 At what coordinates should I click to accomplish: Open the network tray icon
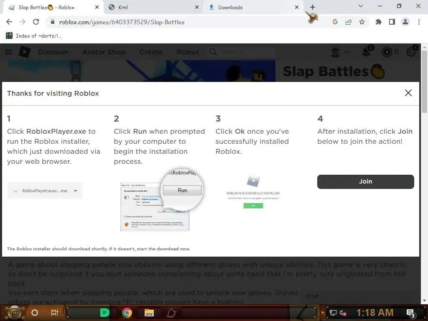coord(333,313)
